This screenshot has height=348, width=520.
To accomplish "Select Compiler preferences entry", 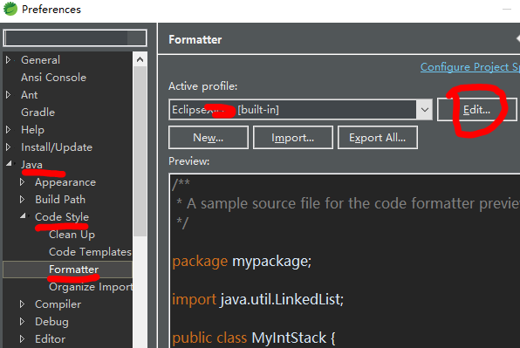I will coord(58,304).
